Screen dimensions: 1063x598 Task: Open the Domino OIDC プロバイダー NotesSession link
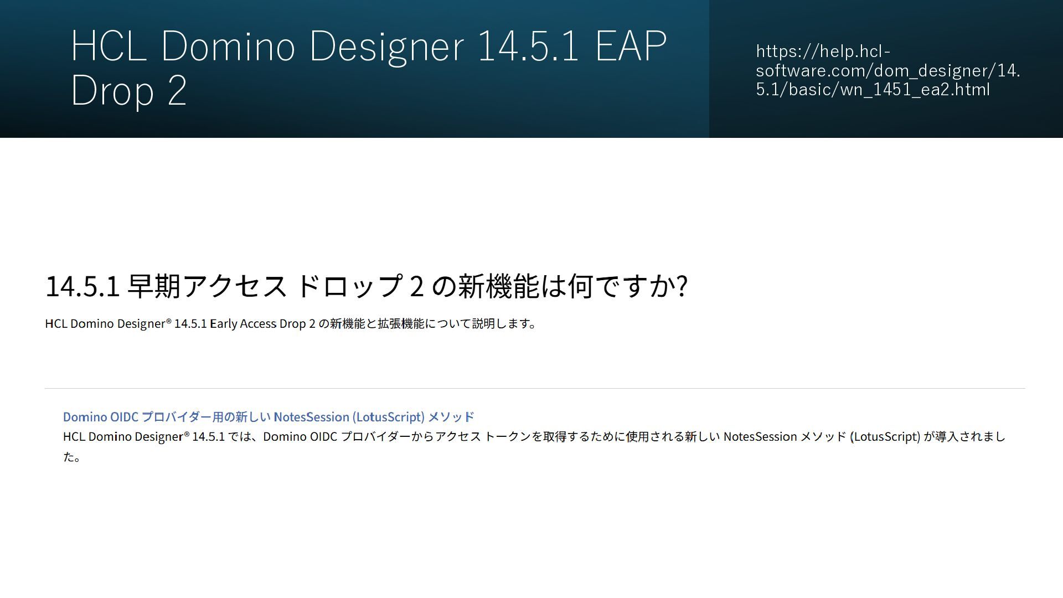(268, 417)
